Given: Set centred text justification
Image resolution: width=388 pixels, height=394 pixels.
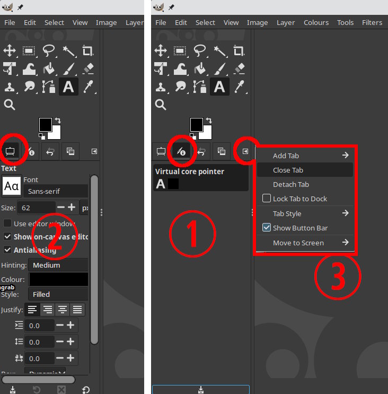Looking at the screenshot, I should (x=63, y=310).
